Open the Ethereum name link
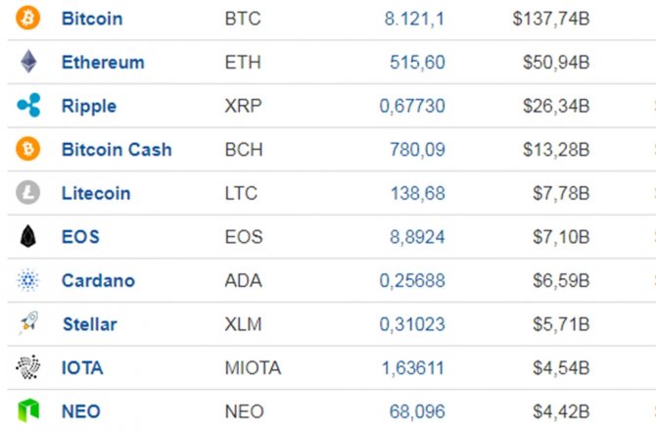 pos(103,62)
